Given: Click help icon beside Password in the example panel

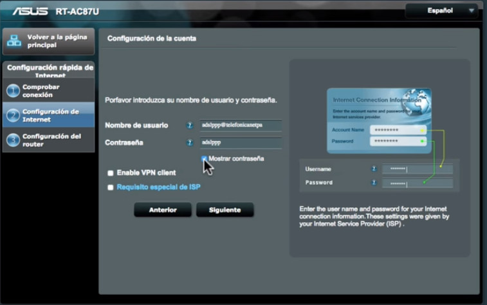Looking at the screenshot, I should click(x=374, y=183).
